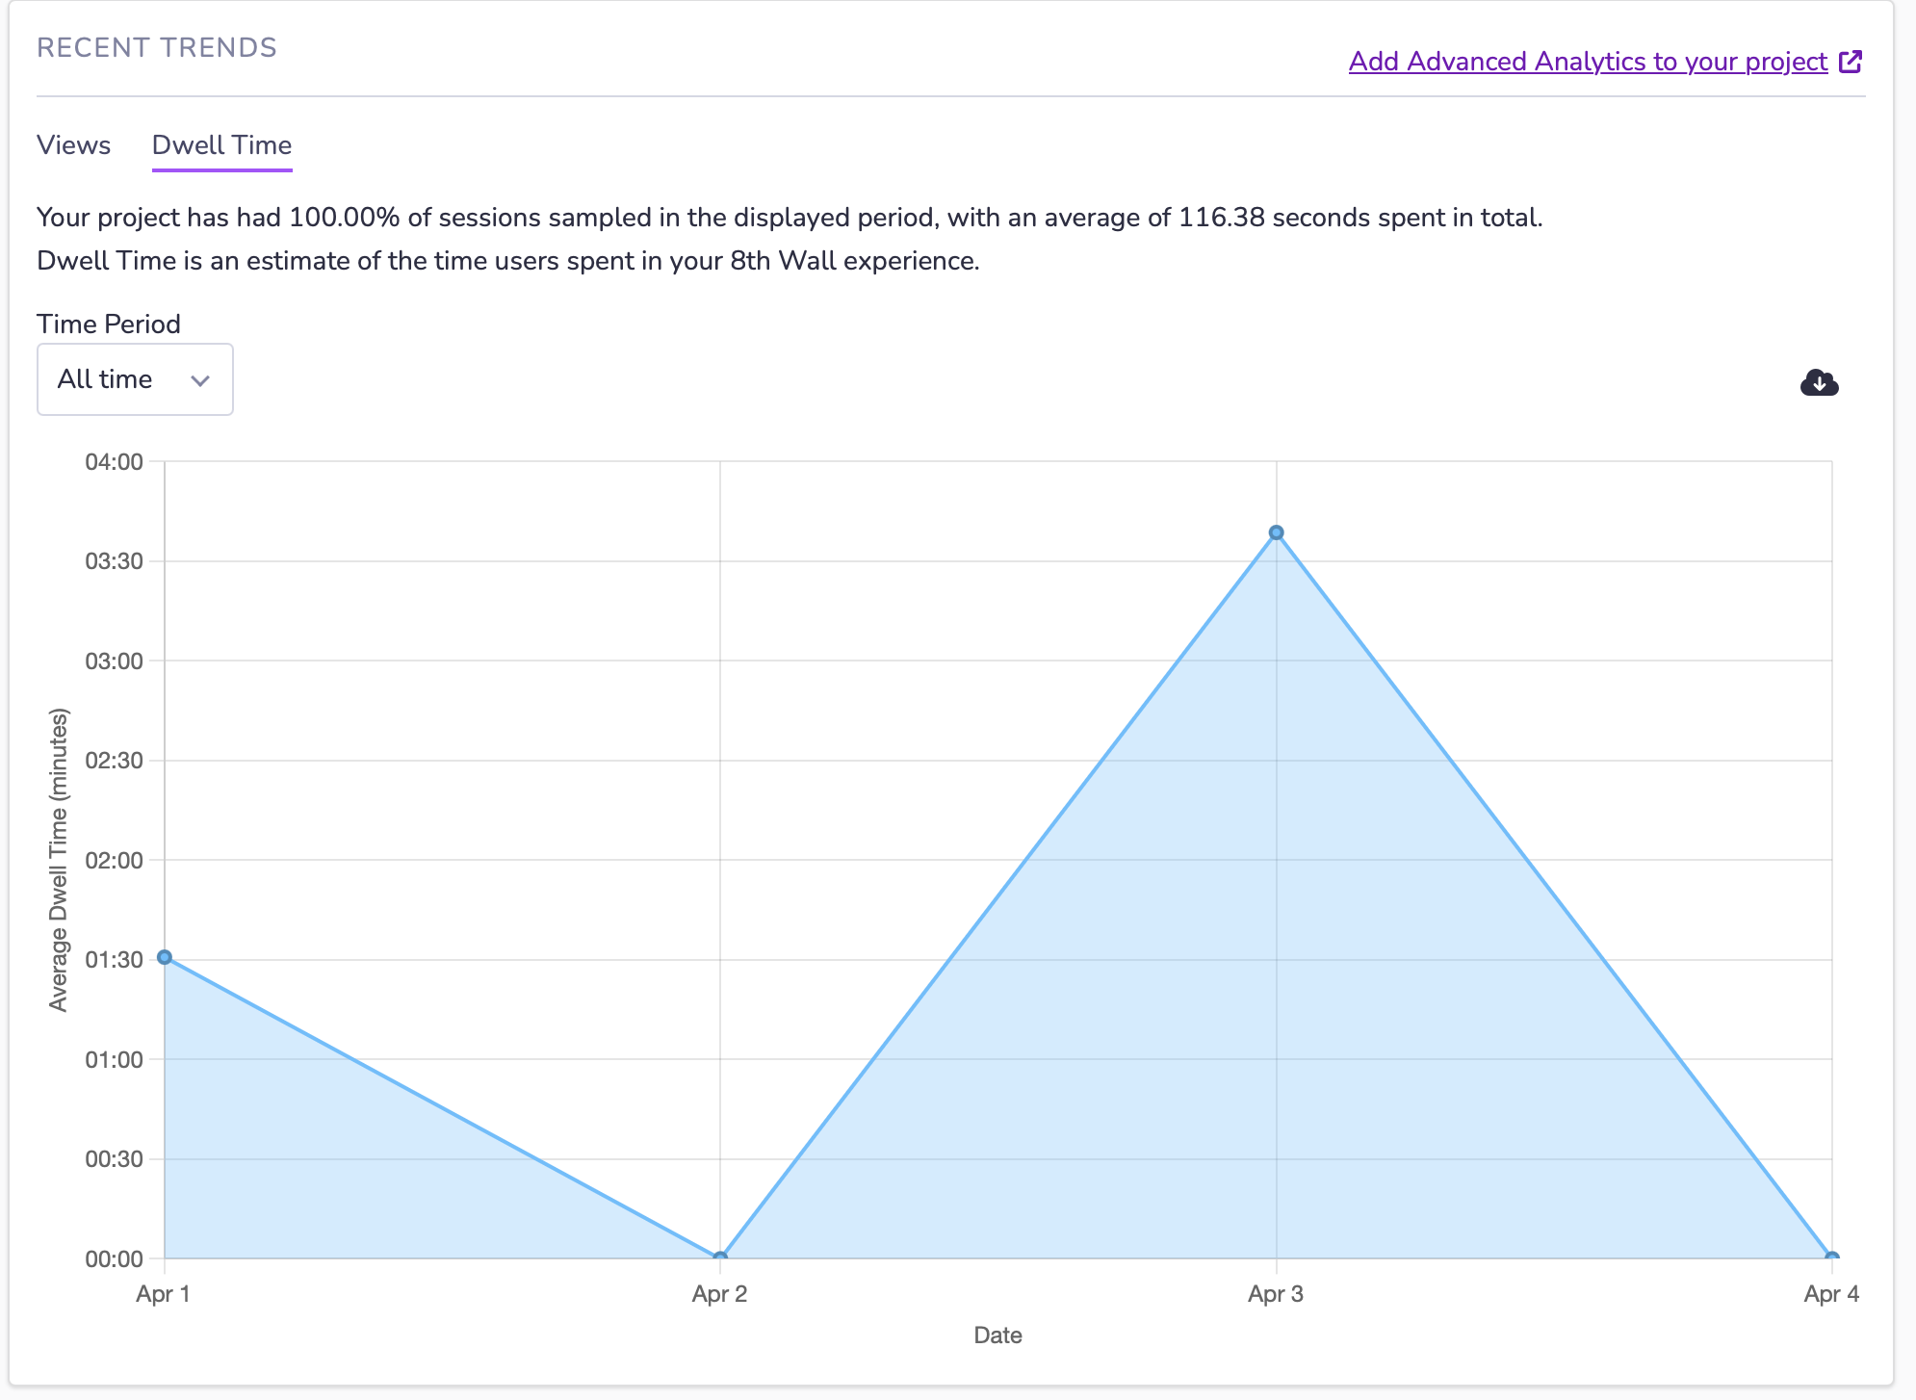Click the Apr 1 date label
Viewport: 1916px width, 1400px height.
(x=161, y=1294)
